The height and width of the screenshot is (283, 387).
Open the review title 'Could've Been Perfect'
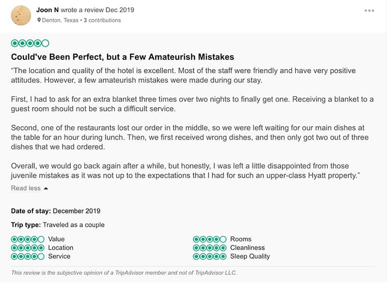pos(122,56)
